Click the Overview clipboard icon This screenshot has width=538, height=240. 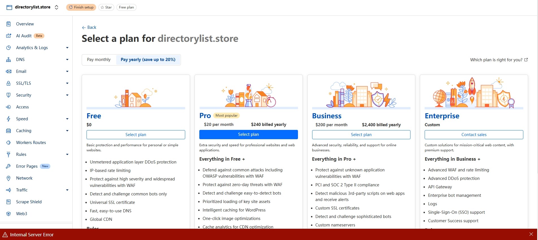tap(8, 24)
